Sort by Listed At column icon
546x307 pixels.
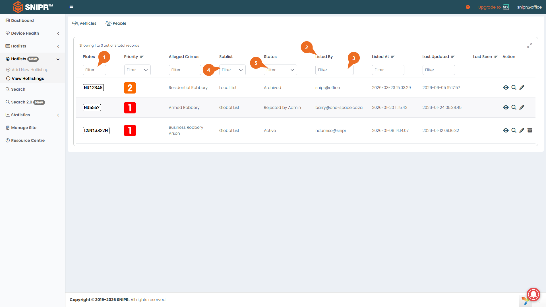pyautogui.click(x=393, y=57)
